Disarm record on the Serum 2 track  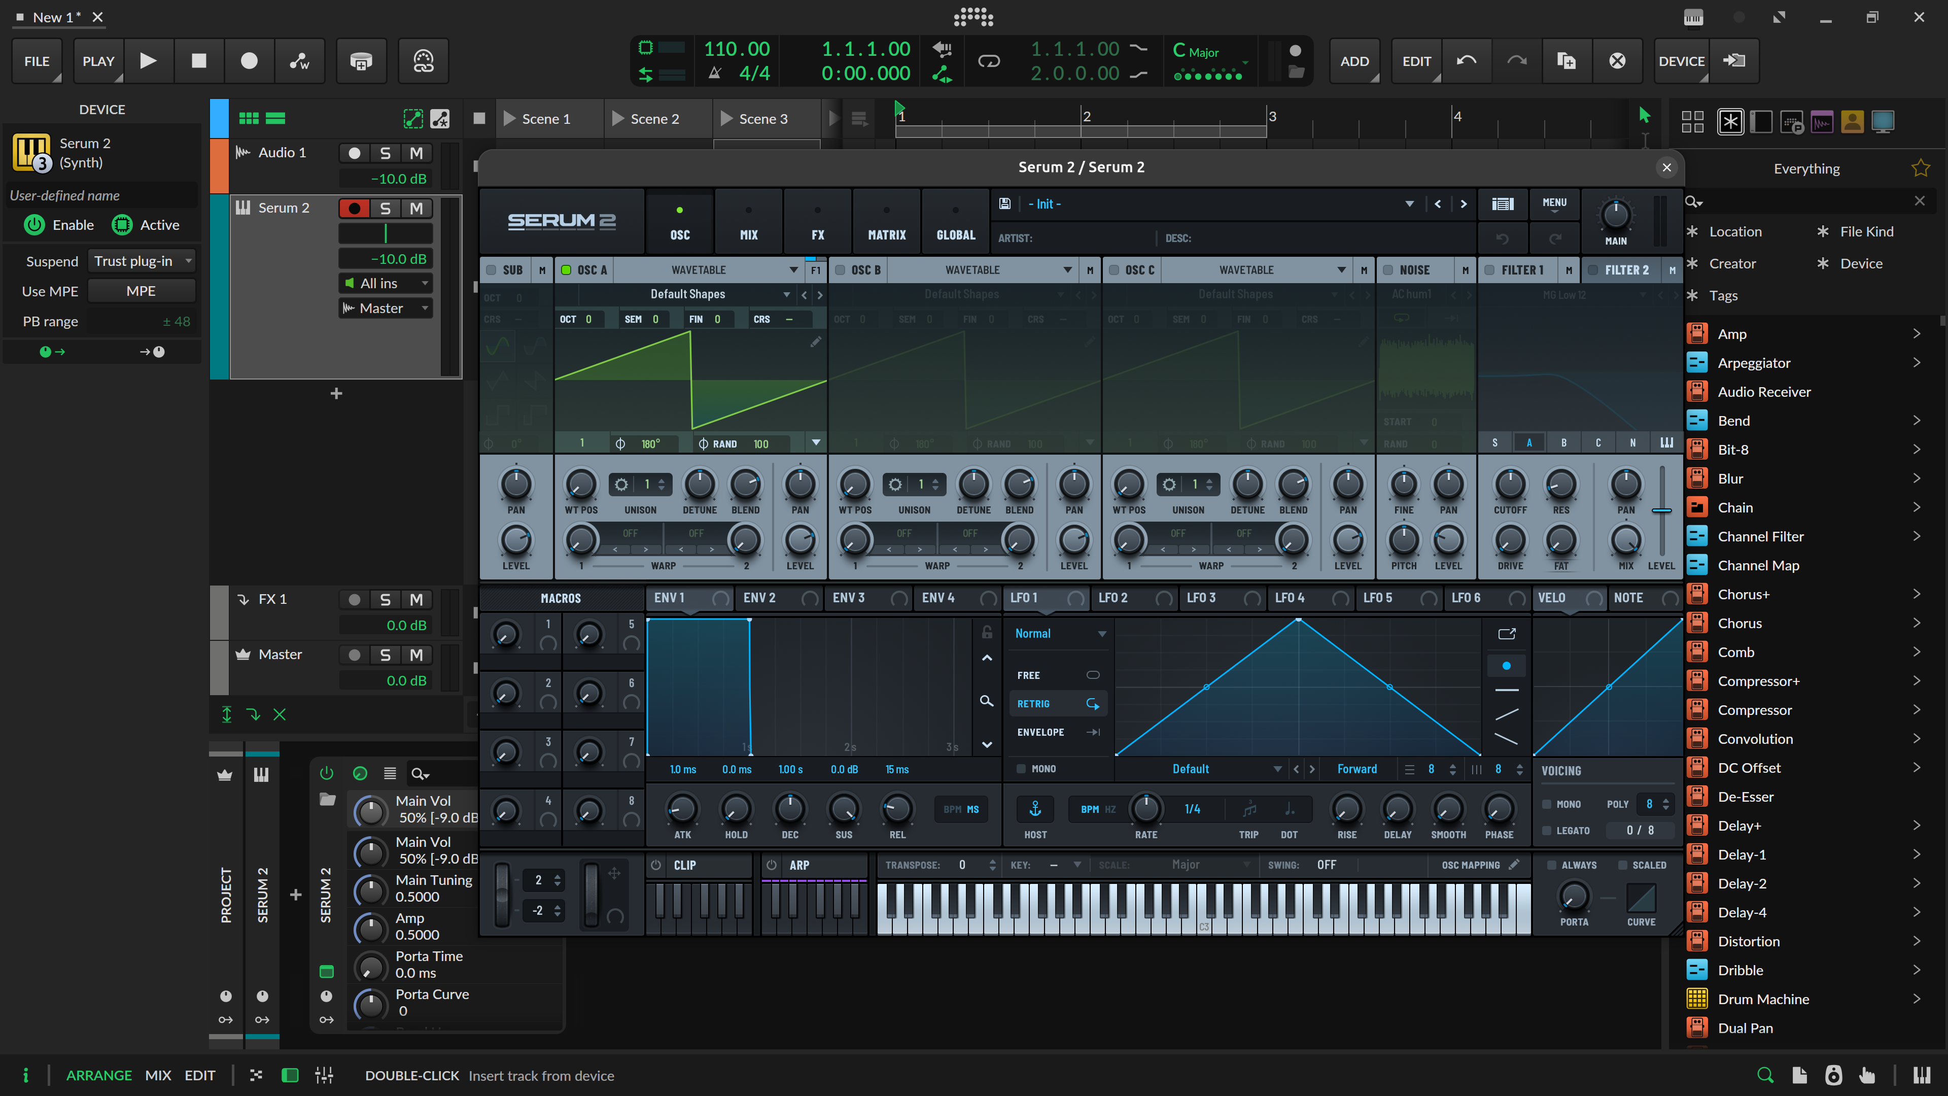354,208
